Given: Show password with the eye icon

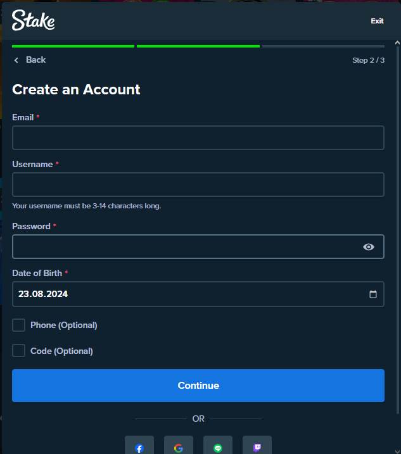Looking at the screenshot, I should (369, 247).
